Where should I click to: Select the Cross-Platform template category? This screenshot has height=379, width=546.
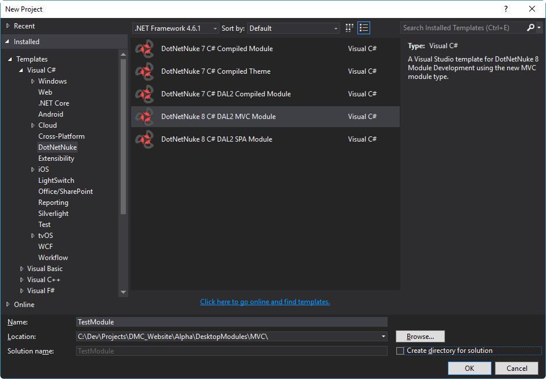point(62,136)
